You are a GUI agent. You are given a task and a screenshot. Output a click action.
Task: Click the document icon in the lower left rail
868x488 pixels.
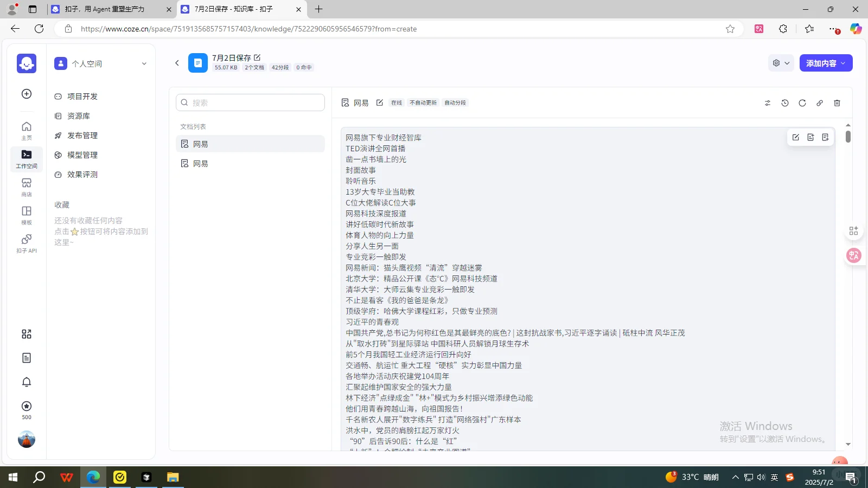click(27, 358)
